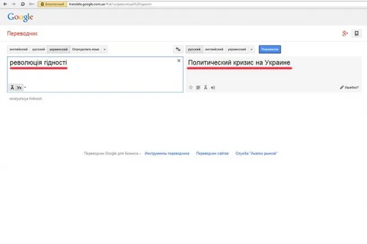Click the blue Перевести button
The height and width of the screenshot is (244, 367).
coord(270,49)
